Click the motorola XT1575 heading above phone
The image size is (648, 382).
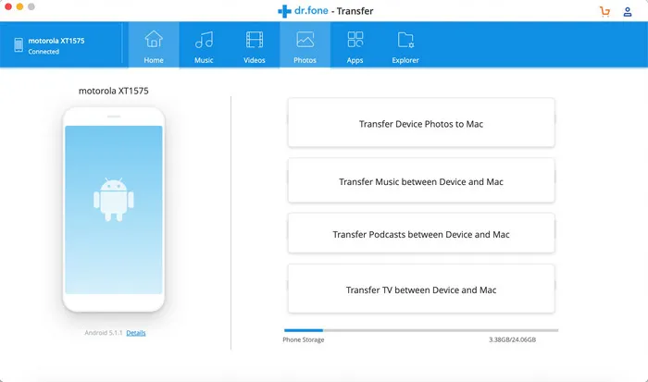tap(114, 91)
